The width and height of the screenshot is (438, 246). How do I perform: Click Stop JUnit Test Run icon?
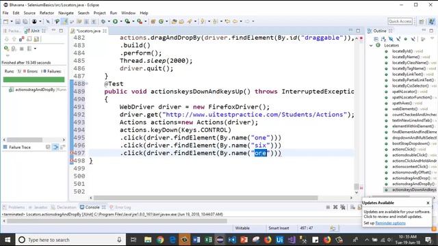click(x=21, y=49)
